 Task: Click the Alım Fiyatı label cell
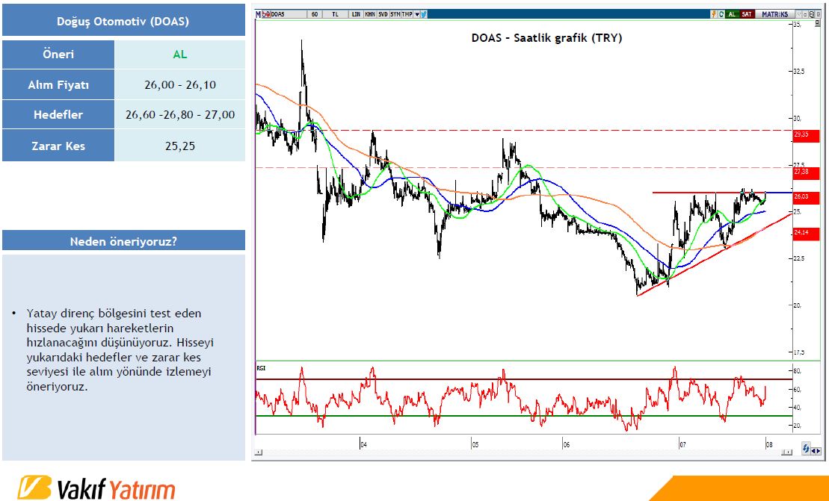click(x=58, y=84)
